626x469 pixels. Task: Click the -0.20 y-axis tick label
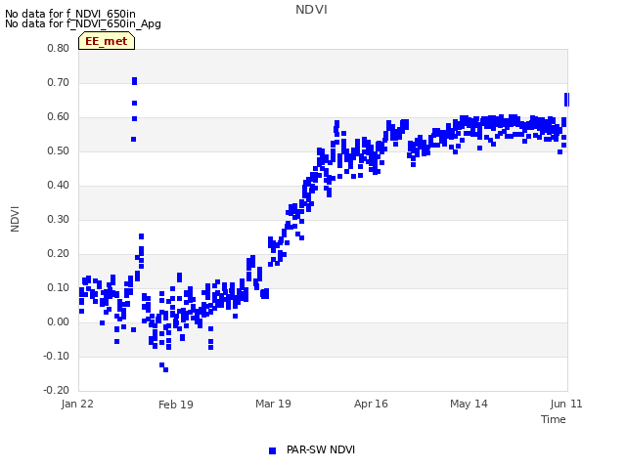[x=57, y=390]
